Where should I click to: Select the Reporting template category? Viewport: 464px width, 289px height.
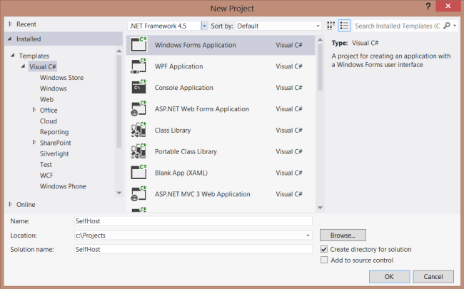54,132
